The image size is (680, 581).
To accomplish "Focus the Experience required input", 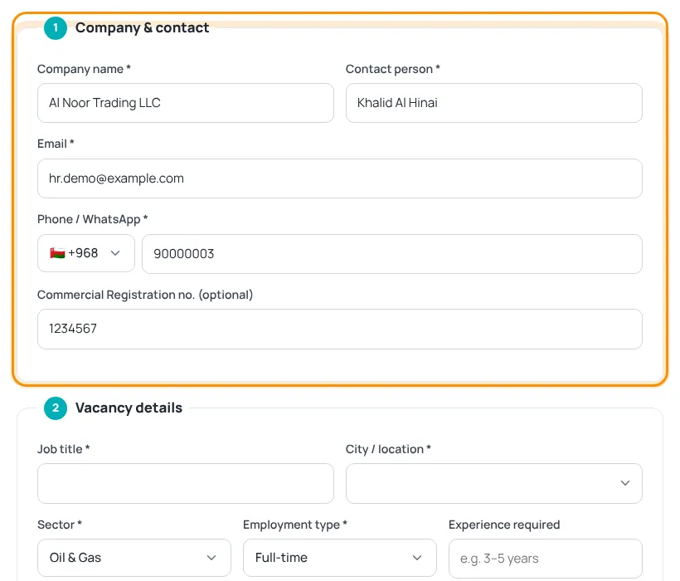I will pos(545,559).
